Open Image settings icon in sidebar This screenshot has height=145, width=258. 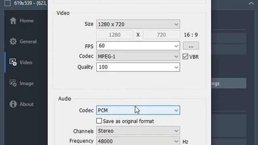tap(13, 83)
